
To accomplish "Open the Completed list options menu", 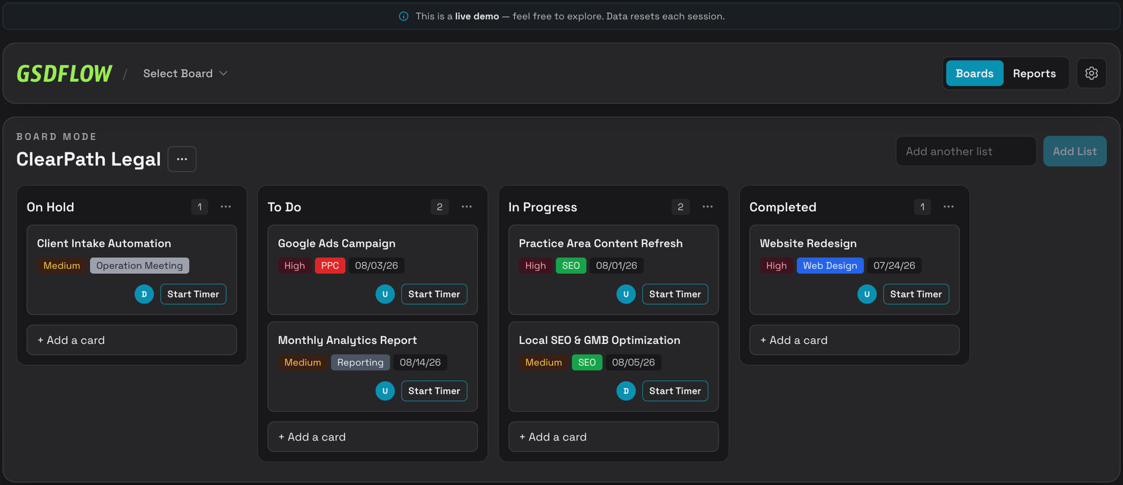I will tap(949, 207).
